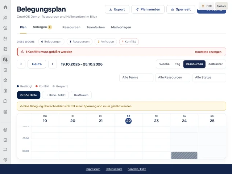
Task: Open the Mailvorlagen tab
Action: [121, 28]
